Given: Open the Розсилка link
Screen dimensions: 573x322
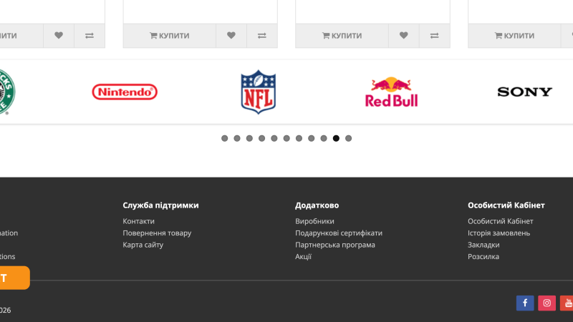Looking at the screenshot, I should [x=483, y=257].
